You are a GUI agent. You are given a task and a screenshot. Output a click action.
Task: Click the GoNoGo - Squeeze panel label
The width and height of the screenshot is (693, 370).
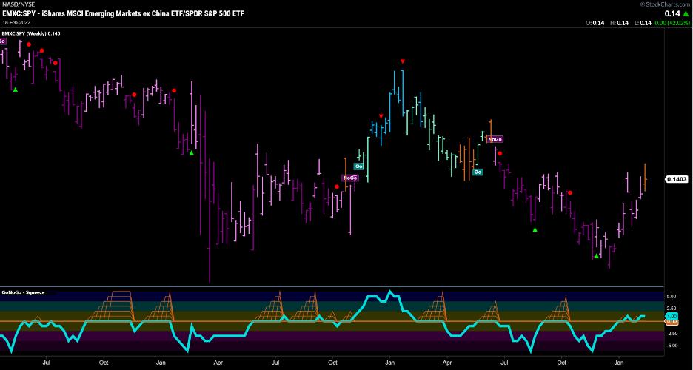24,292
